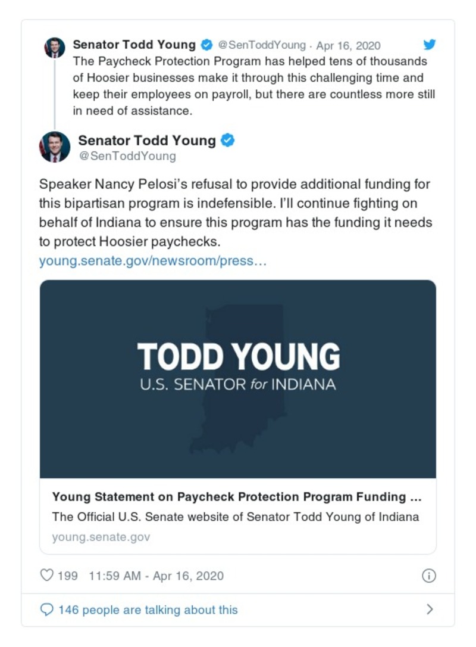Open the young.senate.gov/newsroom/press link
Viewport: 476px width, 647px height.
pos(153,261)
